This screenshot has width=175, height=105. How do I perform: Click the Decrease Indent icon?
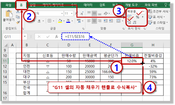(106, 21)
